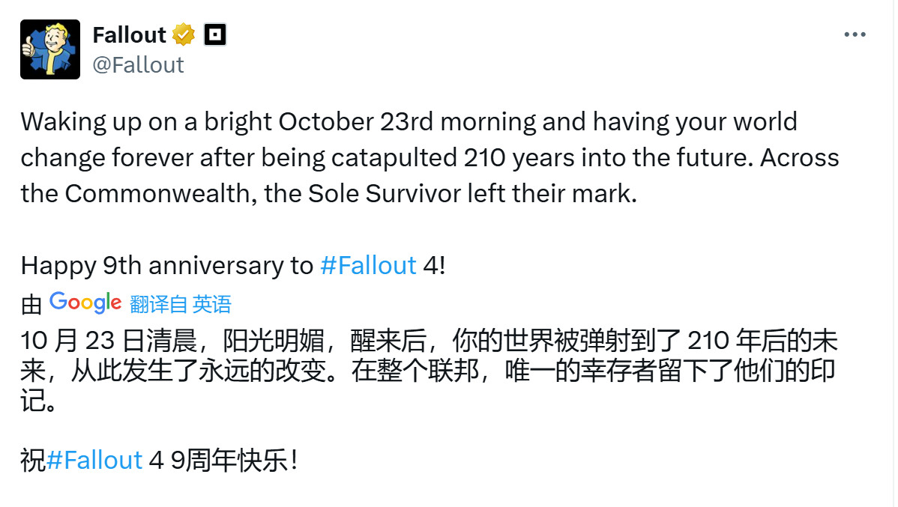Open the @Fallout handle link

(x=139, y=65)
